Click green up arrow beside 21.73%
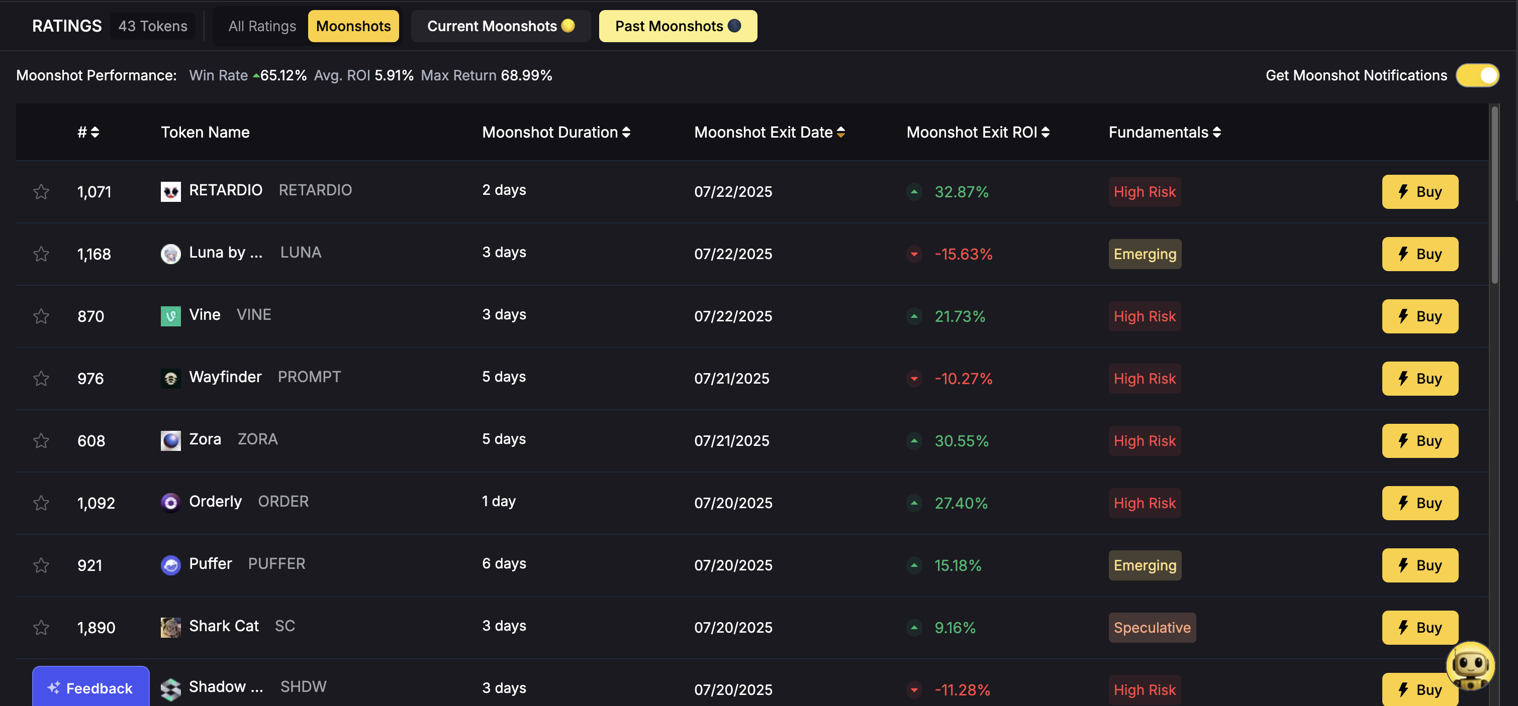Image resolution: width=1518 pixels, height=706 pixels. tap(914, 316)
